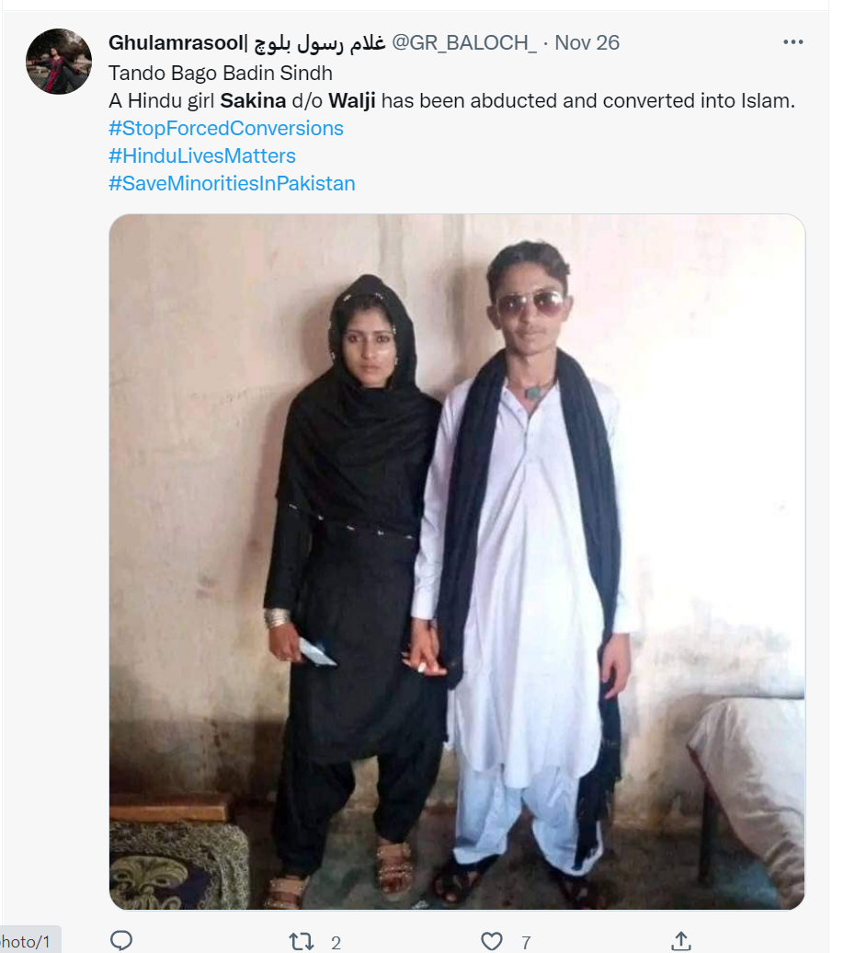The height and width of the screenshot is (953, 855).
Task: Open the #SaveMinoritiesInPakistan hashtag
Action: pyautogui.click(x=232, y=184)
